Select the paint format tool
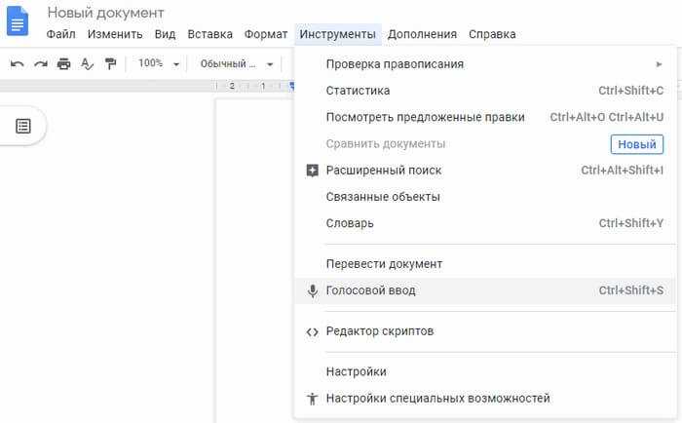The width and height of the screenshot is (682, 423). coord(110,64)
